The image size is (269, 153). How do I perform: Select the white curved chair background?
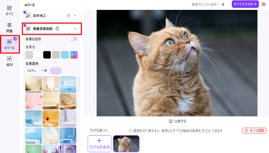point(51,135)
